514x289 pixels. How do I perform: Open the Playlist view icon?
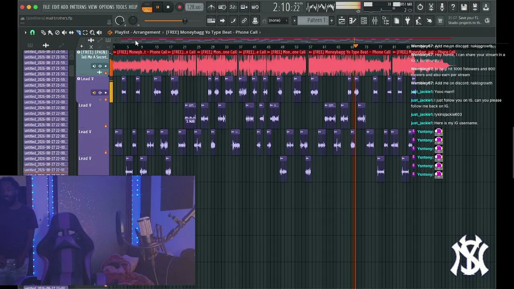(x=342, y=21)
